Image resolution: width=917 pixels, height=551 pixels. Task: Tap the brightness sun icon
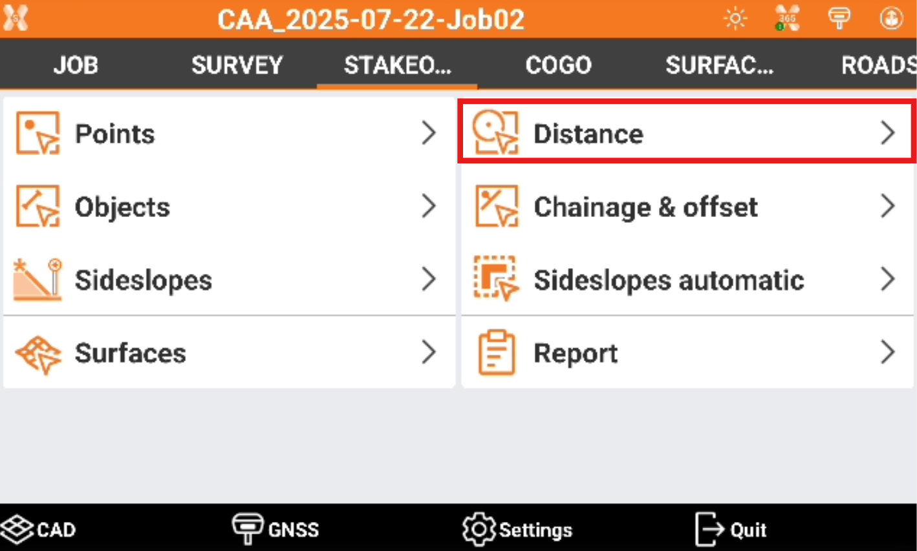(x=735, y=19)
